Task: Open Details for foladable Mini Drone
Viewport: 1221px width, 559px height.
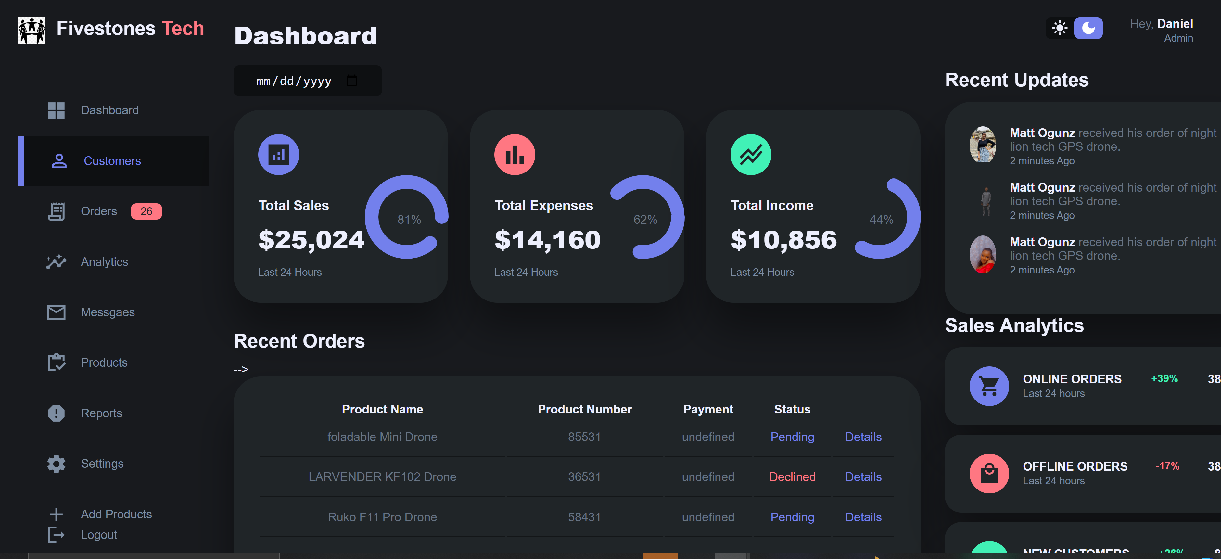Action: 863,437
